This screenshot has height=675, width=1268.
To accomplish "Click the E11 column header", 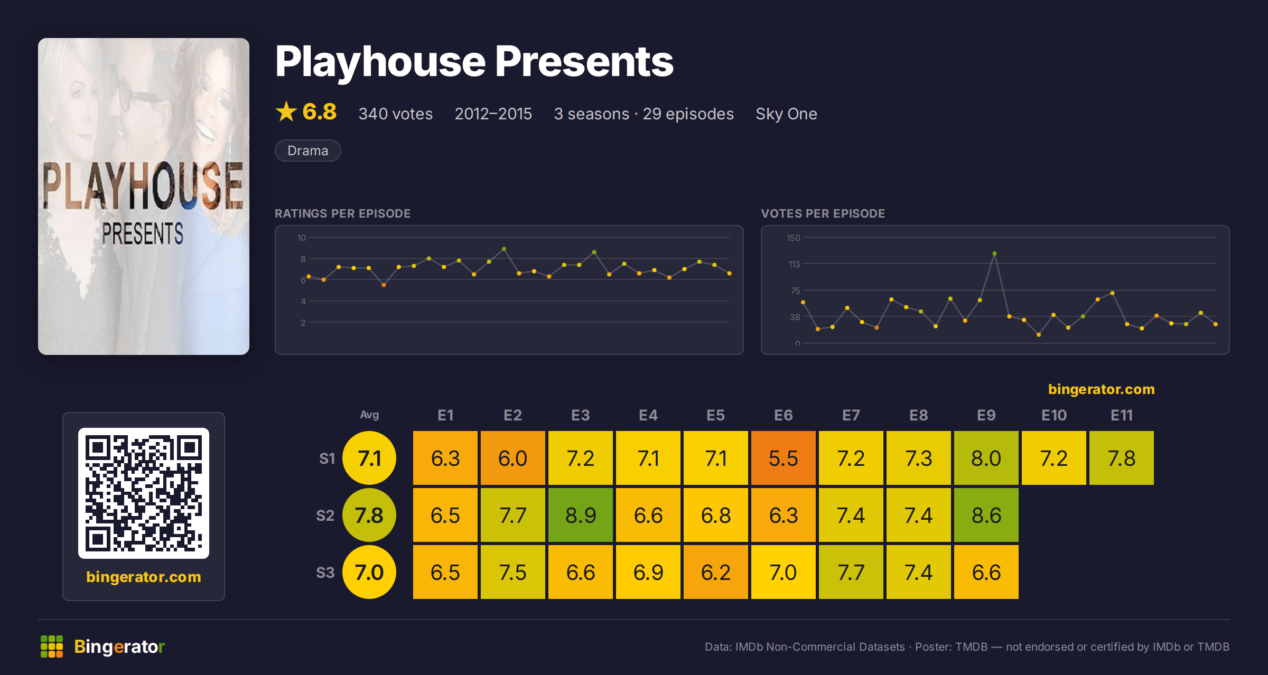I will point(1122,415).
